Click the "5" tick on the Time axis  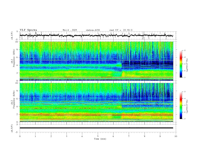point(98,136)
